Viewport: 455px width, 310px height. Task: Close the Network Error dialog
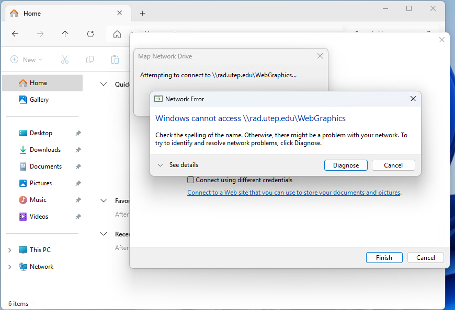[413, 99]
